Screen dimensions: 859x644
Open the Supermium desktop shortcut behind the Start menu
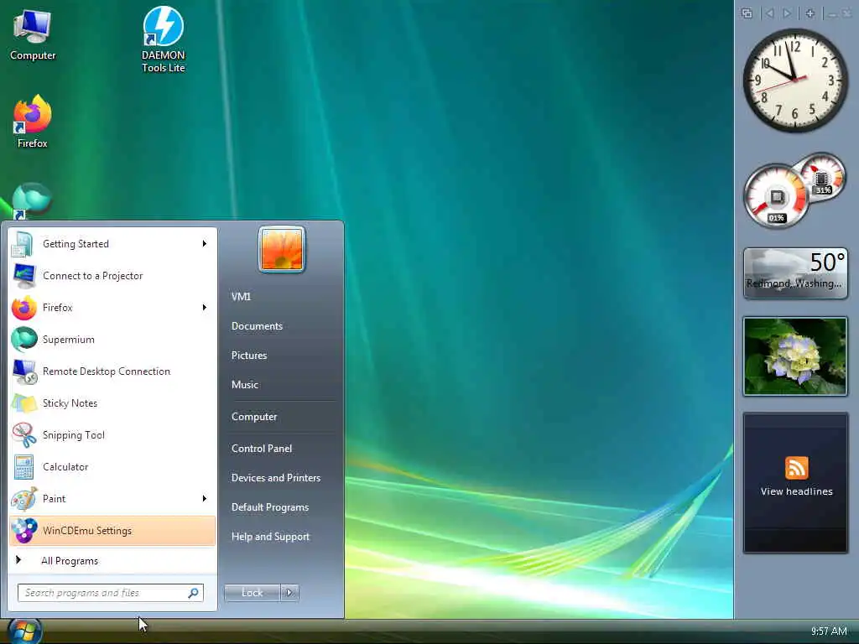tap(32, 200)
